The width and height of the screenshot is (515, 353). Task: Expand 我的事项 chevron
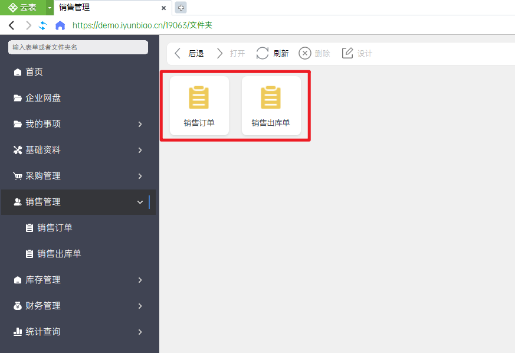click(x=140, y=124)
